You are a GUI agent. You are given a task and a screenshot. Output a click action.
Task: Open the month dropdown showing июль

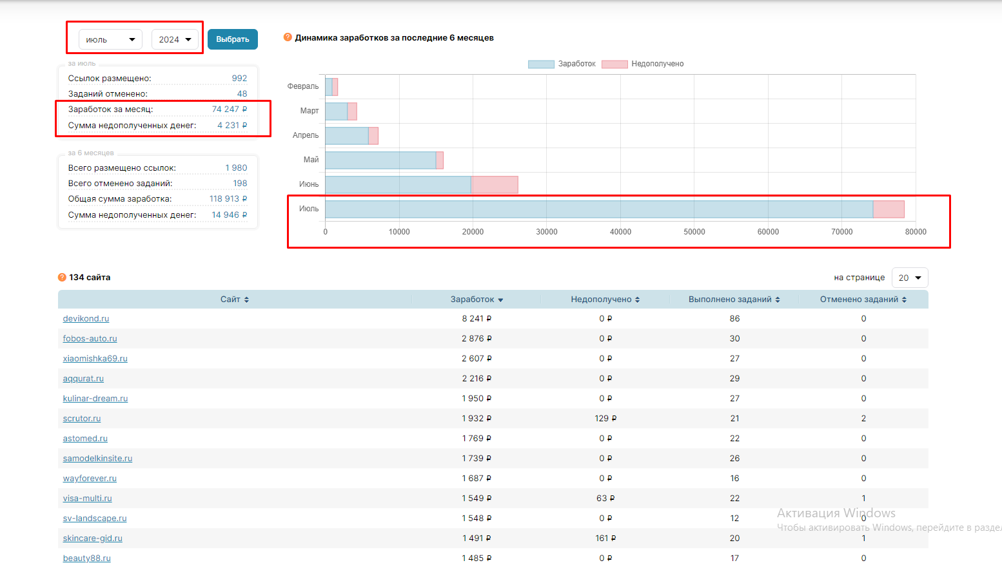pos(110,39)
